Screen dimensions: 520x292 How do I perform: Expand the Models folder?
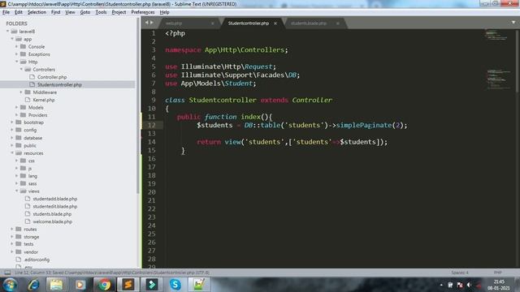16,107
